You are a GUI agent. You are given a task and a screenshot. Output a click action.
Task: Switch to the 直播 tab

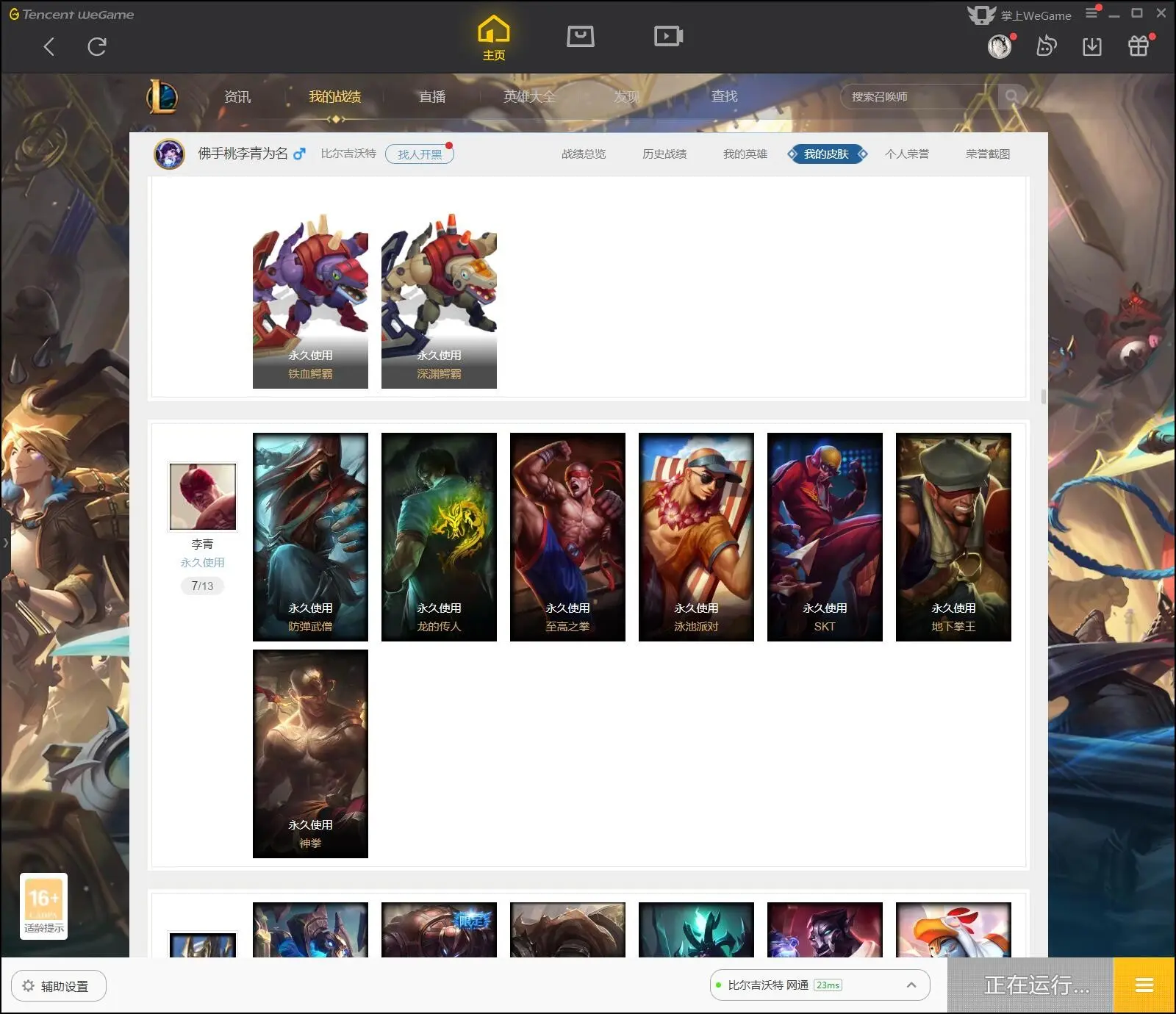point(432,97)
